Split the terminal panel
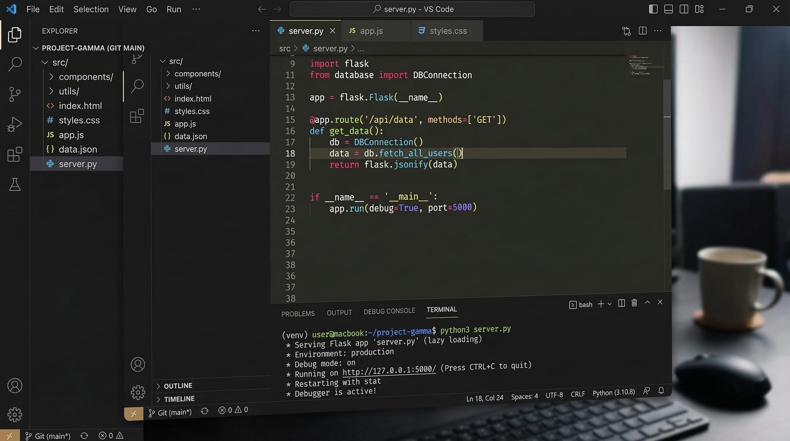Viewport: 790px width, 441px height. (621, 303)
